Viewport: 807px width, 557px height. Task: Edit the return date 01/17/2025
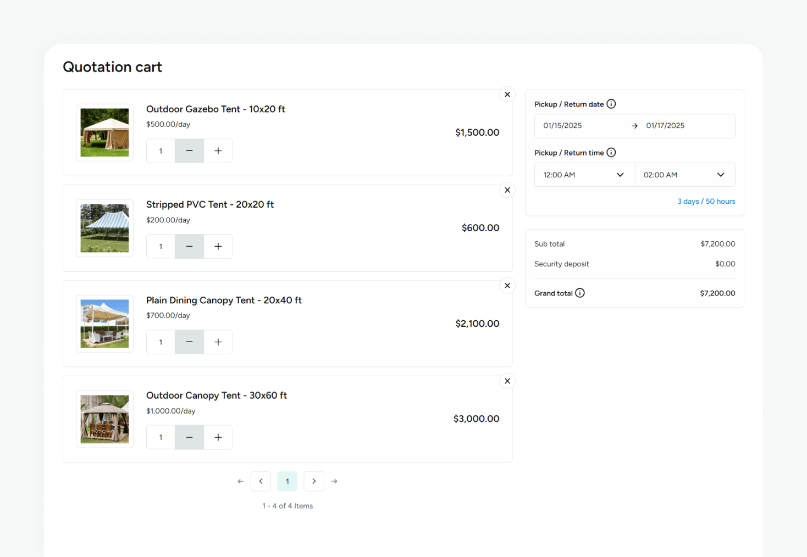click(x=665, y=126)
